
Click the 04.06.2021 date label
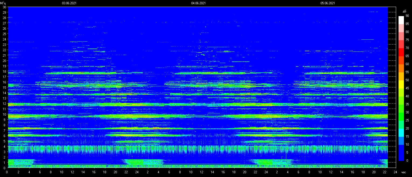[x=198, y=3]
